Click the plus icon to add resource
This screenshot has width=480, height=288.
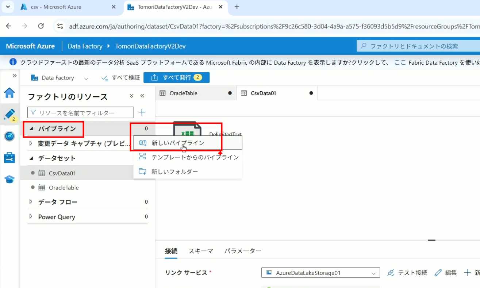pyautogui.click(x=142, y=112)
